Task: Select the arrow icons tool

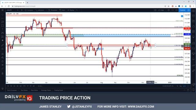Action: [2, 40]
